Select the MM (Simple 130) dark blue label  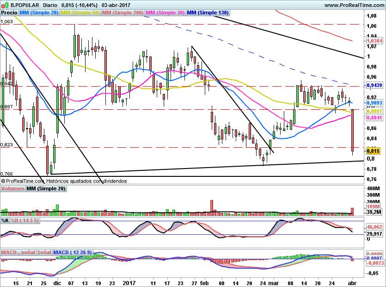tap(208, 12)
